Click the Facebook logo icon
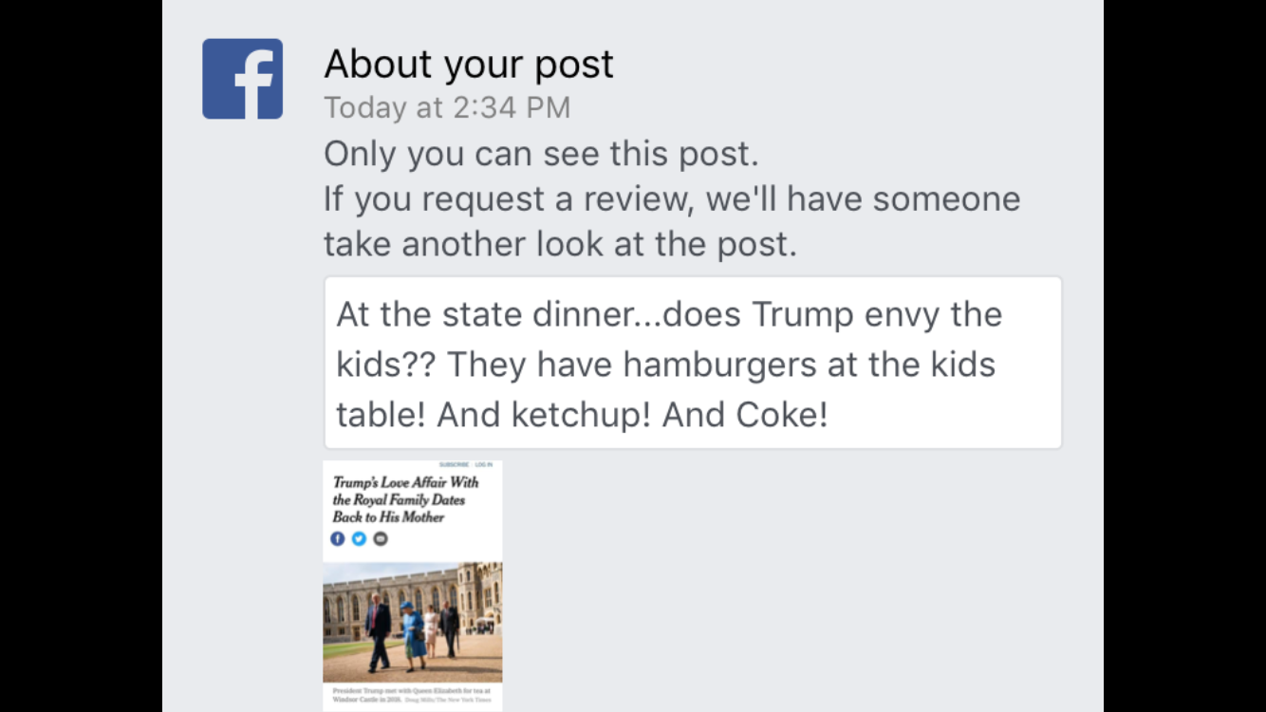Viewport: 1266px width, 712px height. (242, 79)
